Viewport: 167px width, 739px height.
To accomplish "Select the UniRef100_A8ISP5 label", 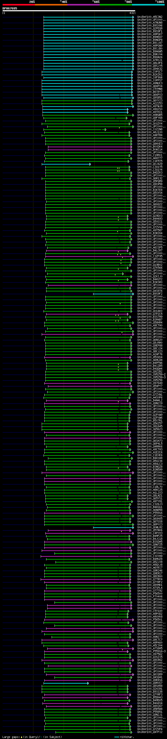I will [x=150, y=247].
